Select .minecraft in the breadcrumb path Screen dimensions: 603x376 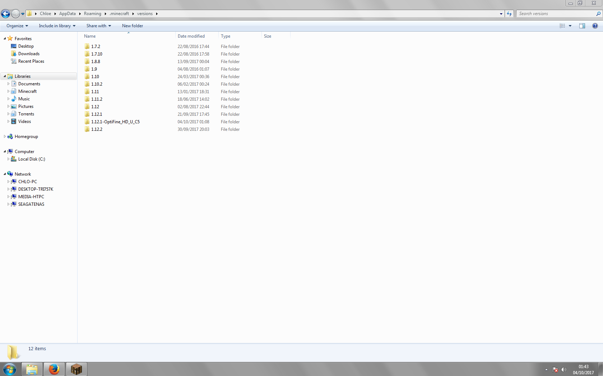click(119, 14)
